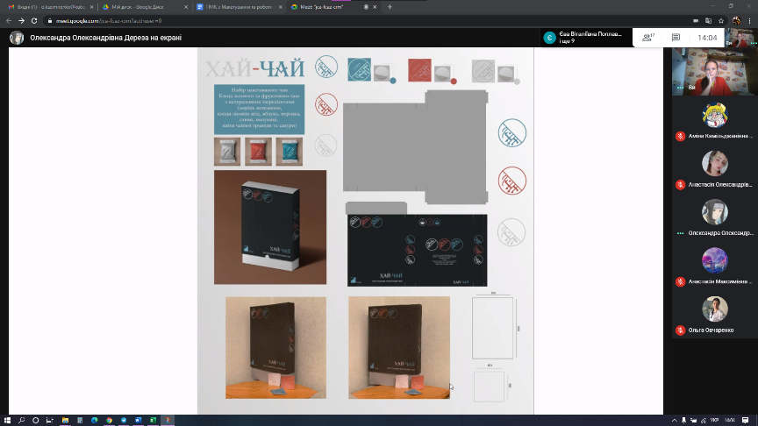The image size is (758, 426).
Task: Show hidden system tray icons
Action: (x=676, y=420)
